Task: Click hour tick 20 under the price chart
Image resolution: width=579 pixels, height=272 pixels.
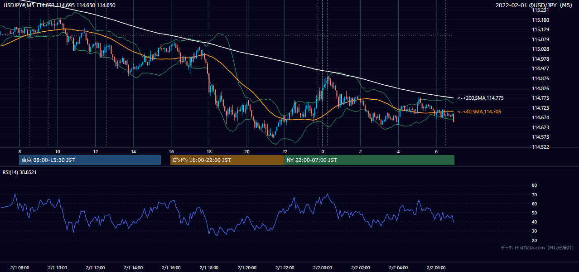Action: pos(247,151)
